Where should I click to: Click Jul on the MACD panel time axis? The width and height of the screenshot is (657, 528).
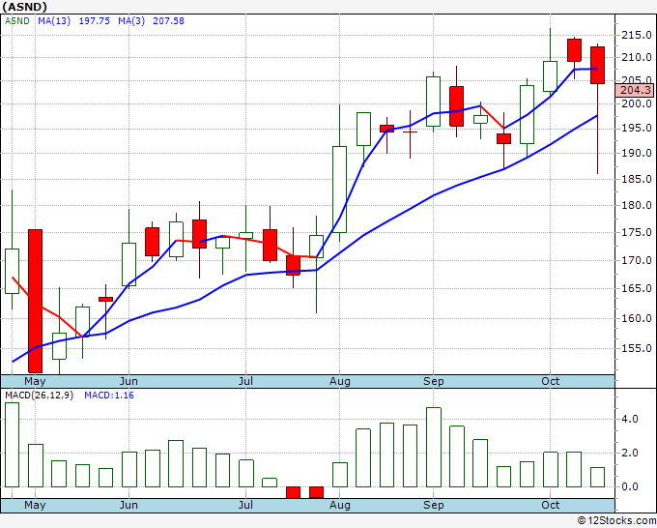pyautogui.click(x=245, y=505)
